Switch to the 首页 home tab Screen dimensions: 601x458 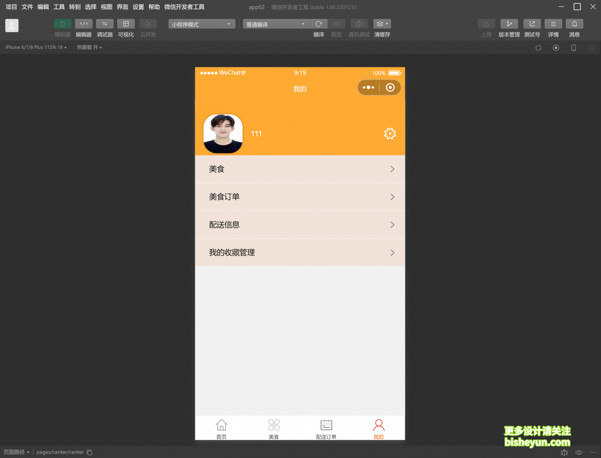pos(222,429)
